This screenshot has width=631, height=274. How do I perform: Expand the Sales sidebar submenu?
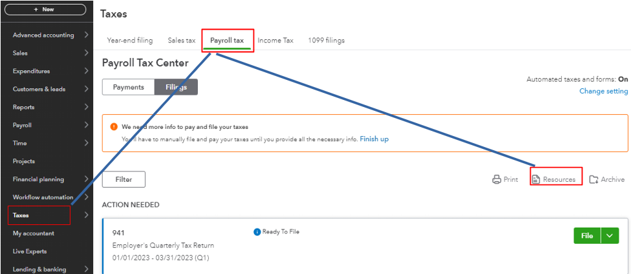click(86, 53)
